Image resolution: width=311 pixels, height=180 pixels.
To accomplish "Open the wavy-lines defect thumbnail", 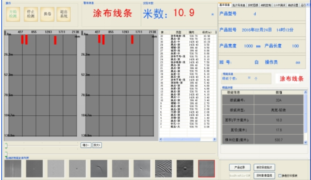I will (163, 168).
